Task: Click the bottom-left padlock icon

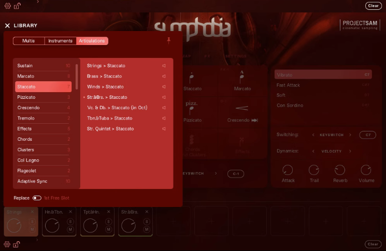Action: 17,244
